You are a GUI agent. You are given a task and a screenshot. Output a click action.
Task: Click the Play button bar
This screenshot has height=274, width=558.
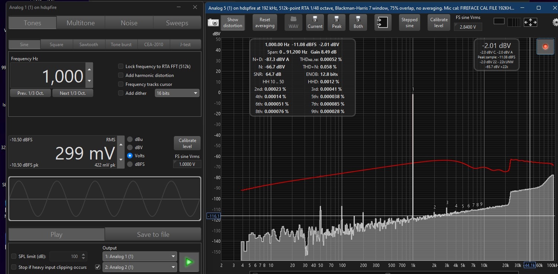(x=56, y=234)
